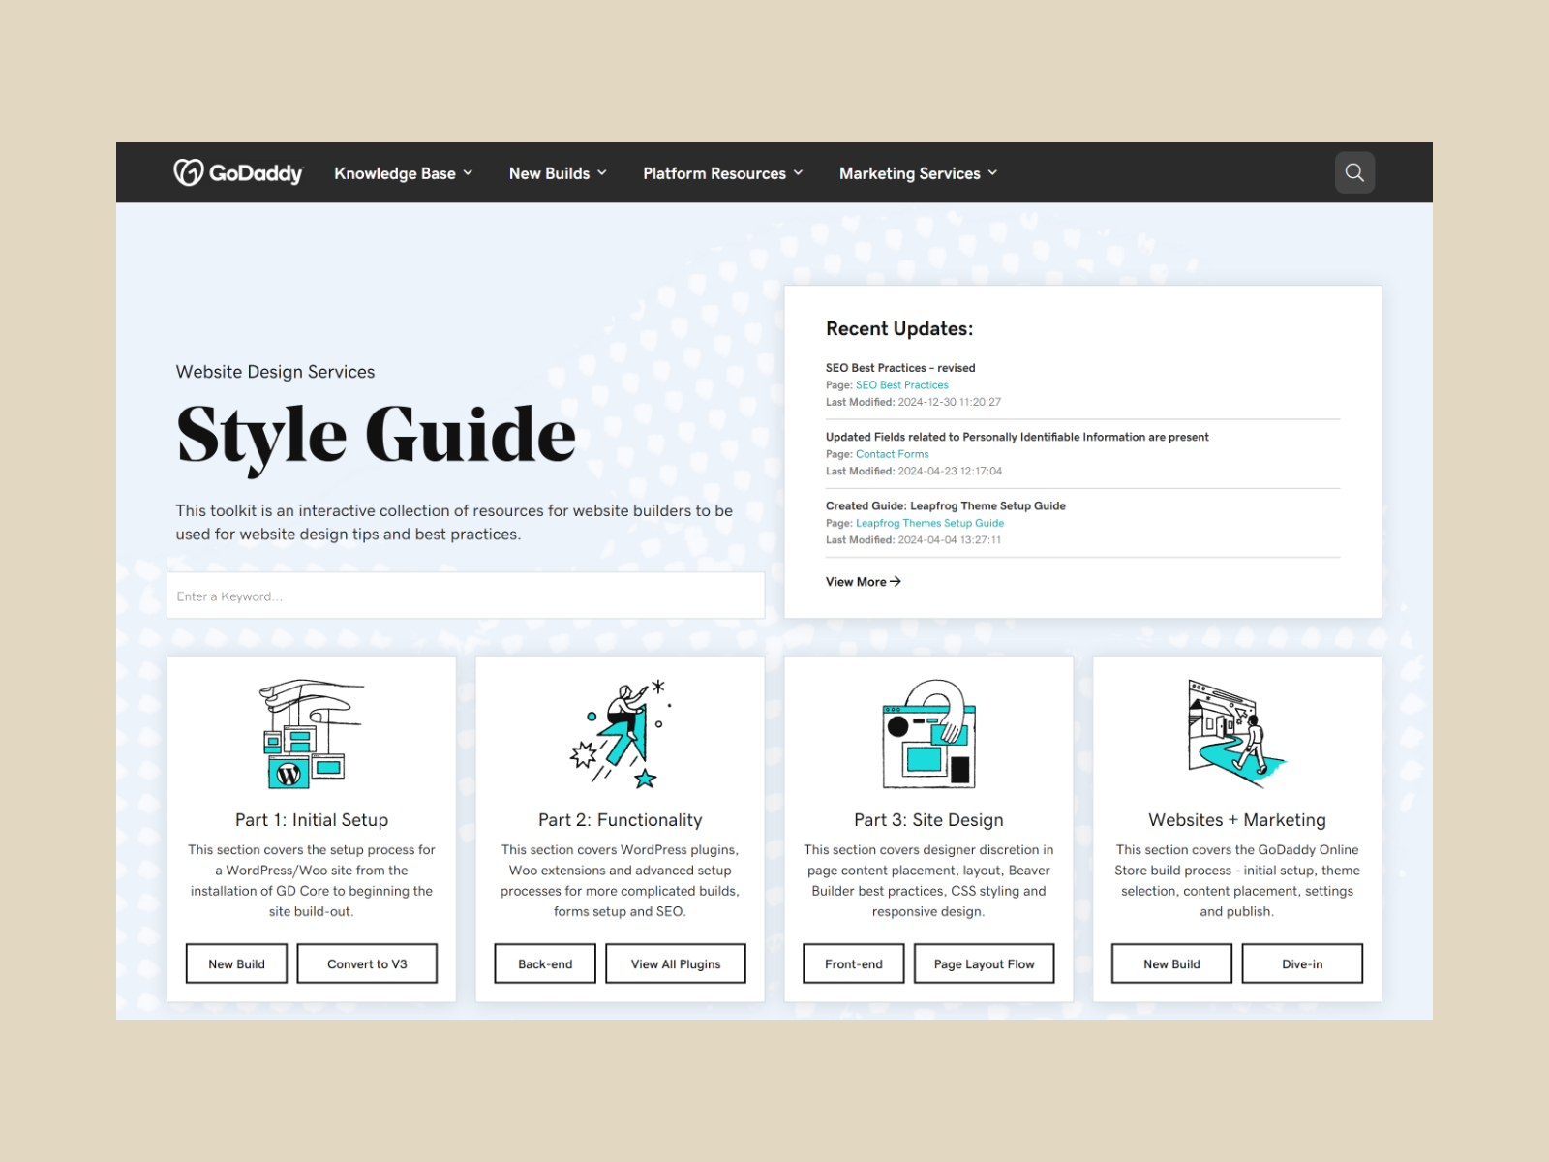Screen dimensions: 1549x1162
Task: Click the Websites + Marketing heading
Action: click(1237, 820)
